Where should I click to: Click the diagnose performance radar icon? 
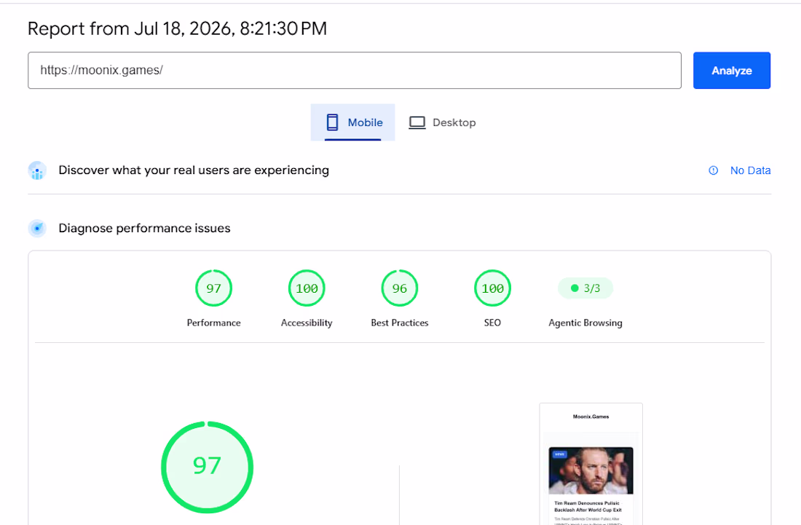point(37,229)
